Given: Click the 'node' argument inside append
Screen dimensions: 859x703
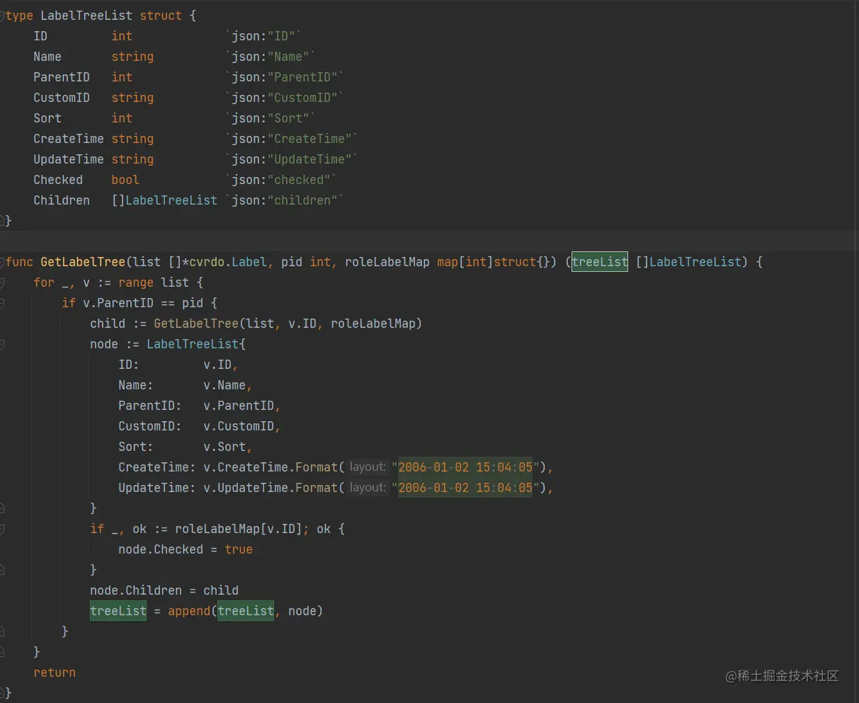Looking at the screenshot, I should (302, 611).
